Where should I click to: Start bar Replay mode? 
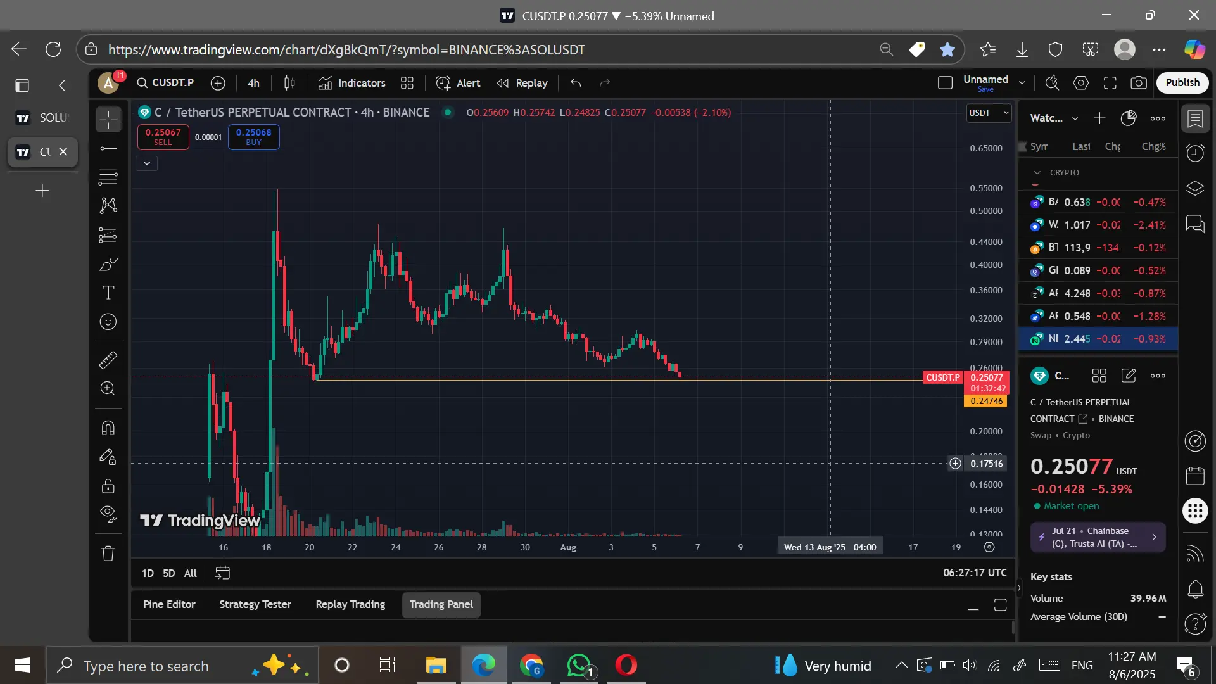point(522,83)
